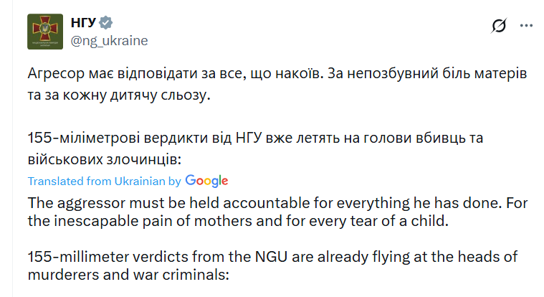
Task: Click the line 'військових злочинців:'
Action: click(x=105, y=159)
